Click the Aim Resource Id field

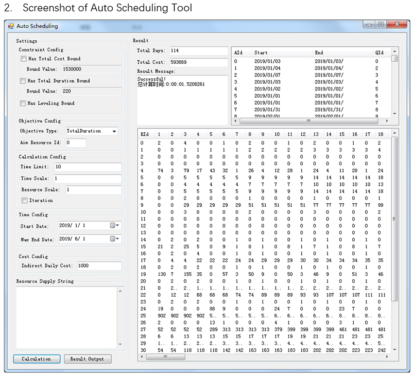(x=75, y=143)
